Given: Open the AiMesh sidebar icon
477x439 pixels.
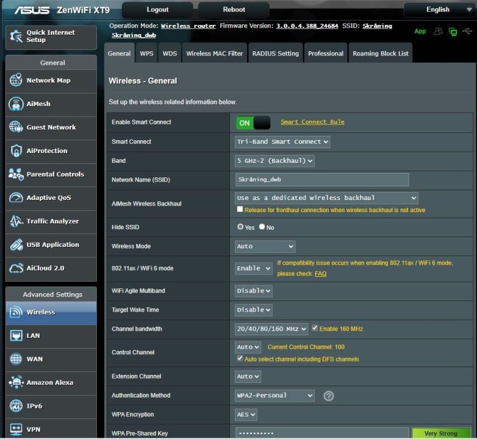Looking at the screenshot, I should 16,104.
